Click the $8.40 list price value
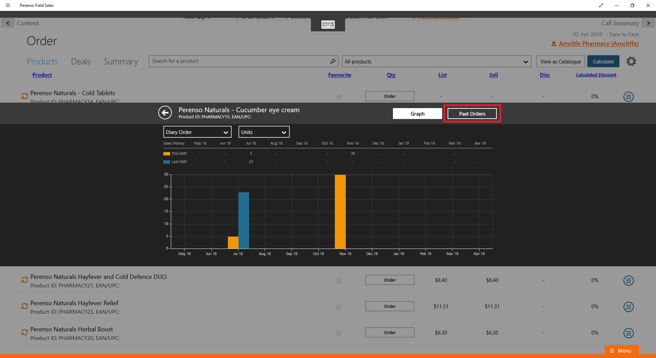This screenshot has height=358, width=656. [x=441, y=280]
